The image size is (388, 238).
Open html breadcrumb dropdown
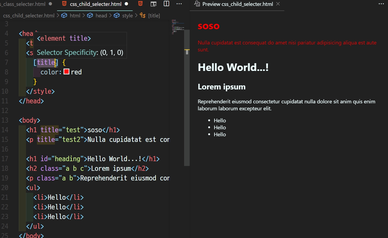tap(75, 16)
